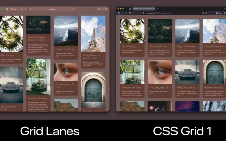Open a new Safari tab with plus
The image size is (226, 141).
click(103, 9)
